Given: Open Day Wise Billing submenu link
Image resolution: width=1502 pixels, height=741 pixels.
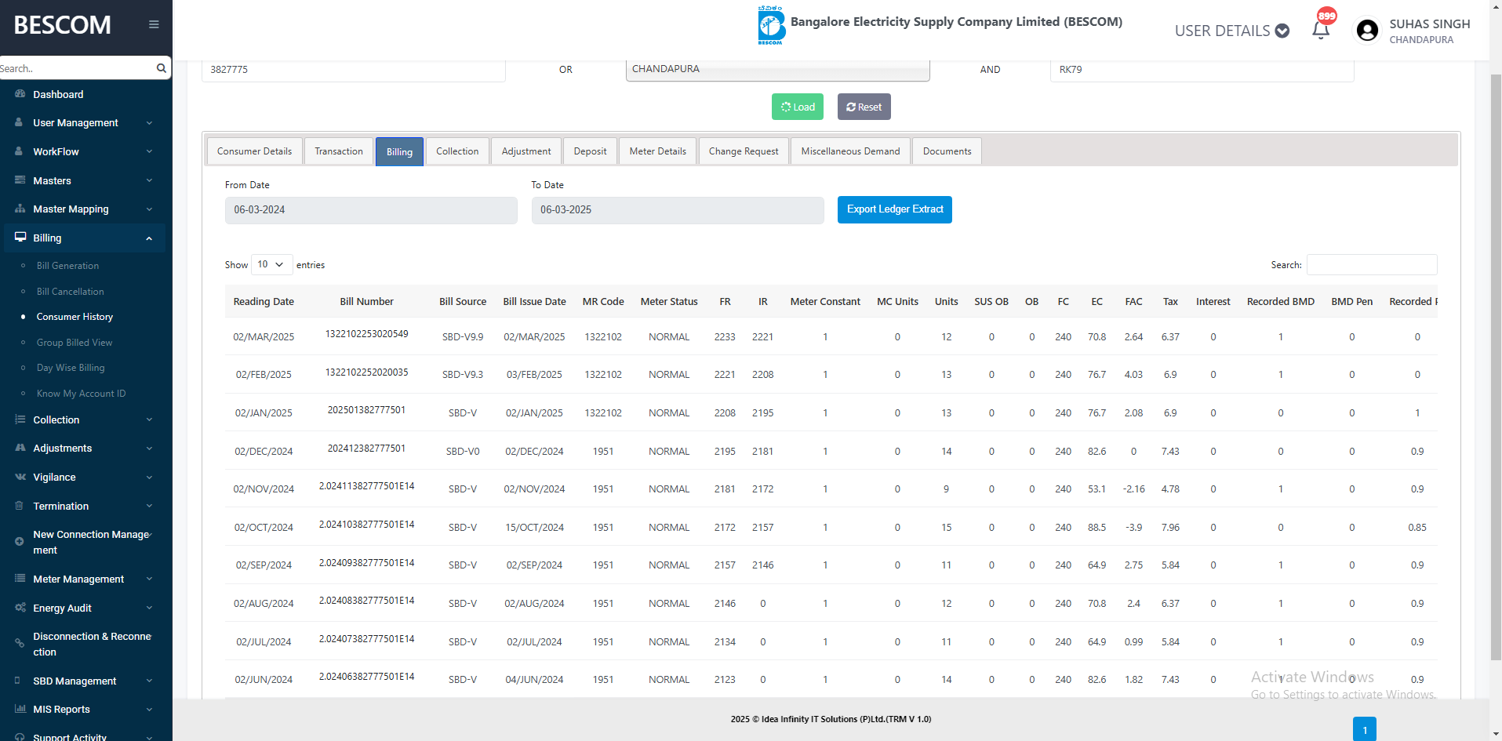Looking at the screenshot, I should point(71,368).
